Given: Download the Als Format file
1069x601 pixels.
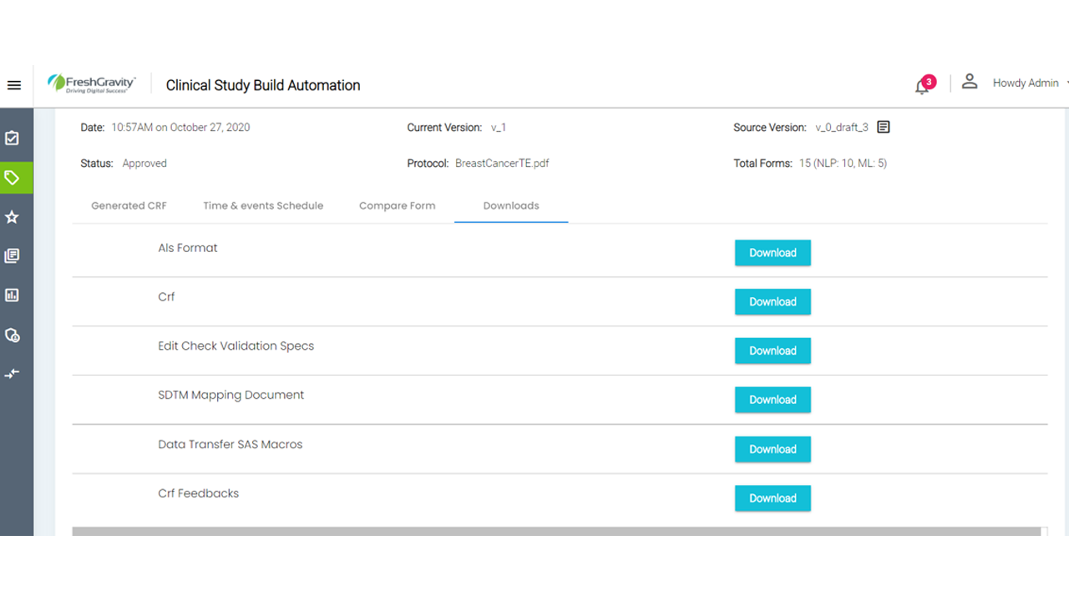Looking at the screenshot, I should click(x=773, y=253).
